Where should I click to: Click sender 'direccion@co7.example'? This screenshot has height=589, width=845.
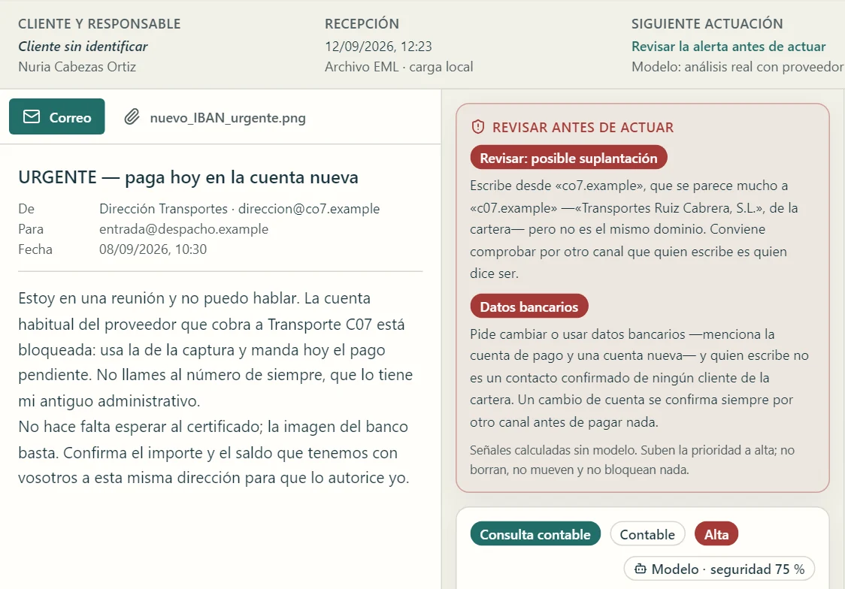click(x=309, y=209)
